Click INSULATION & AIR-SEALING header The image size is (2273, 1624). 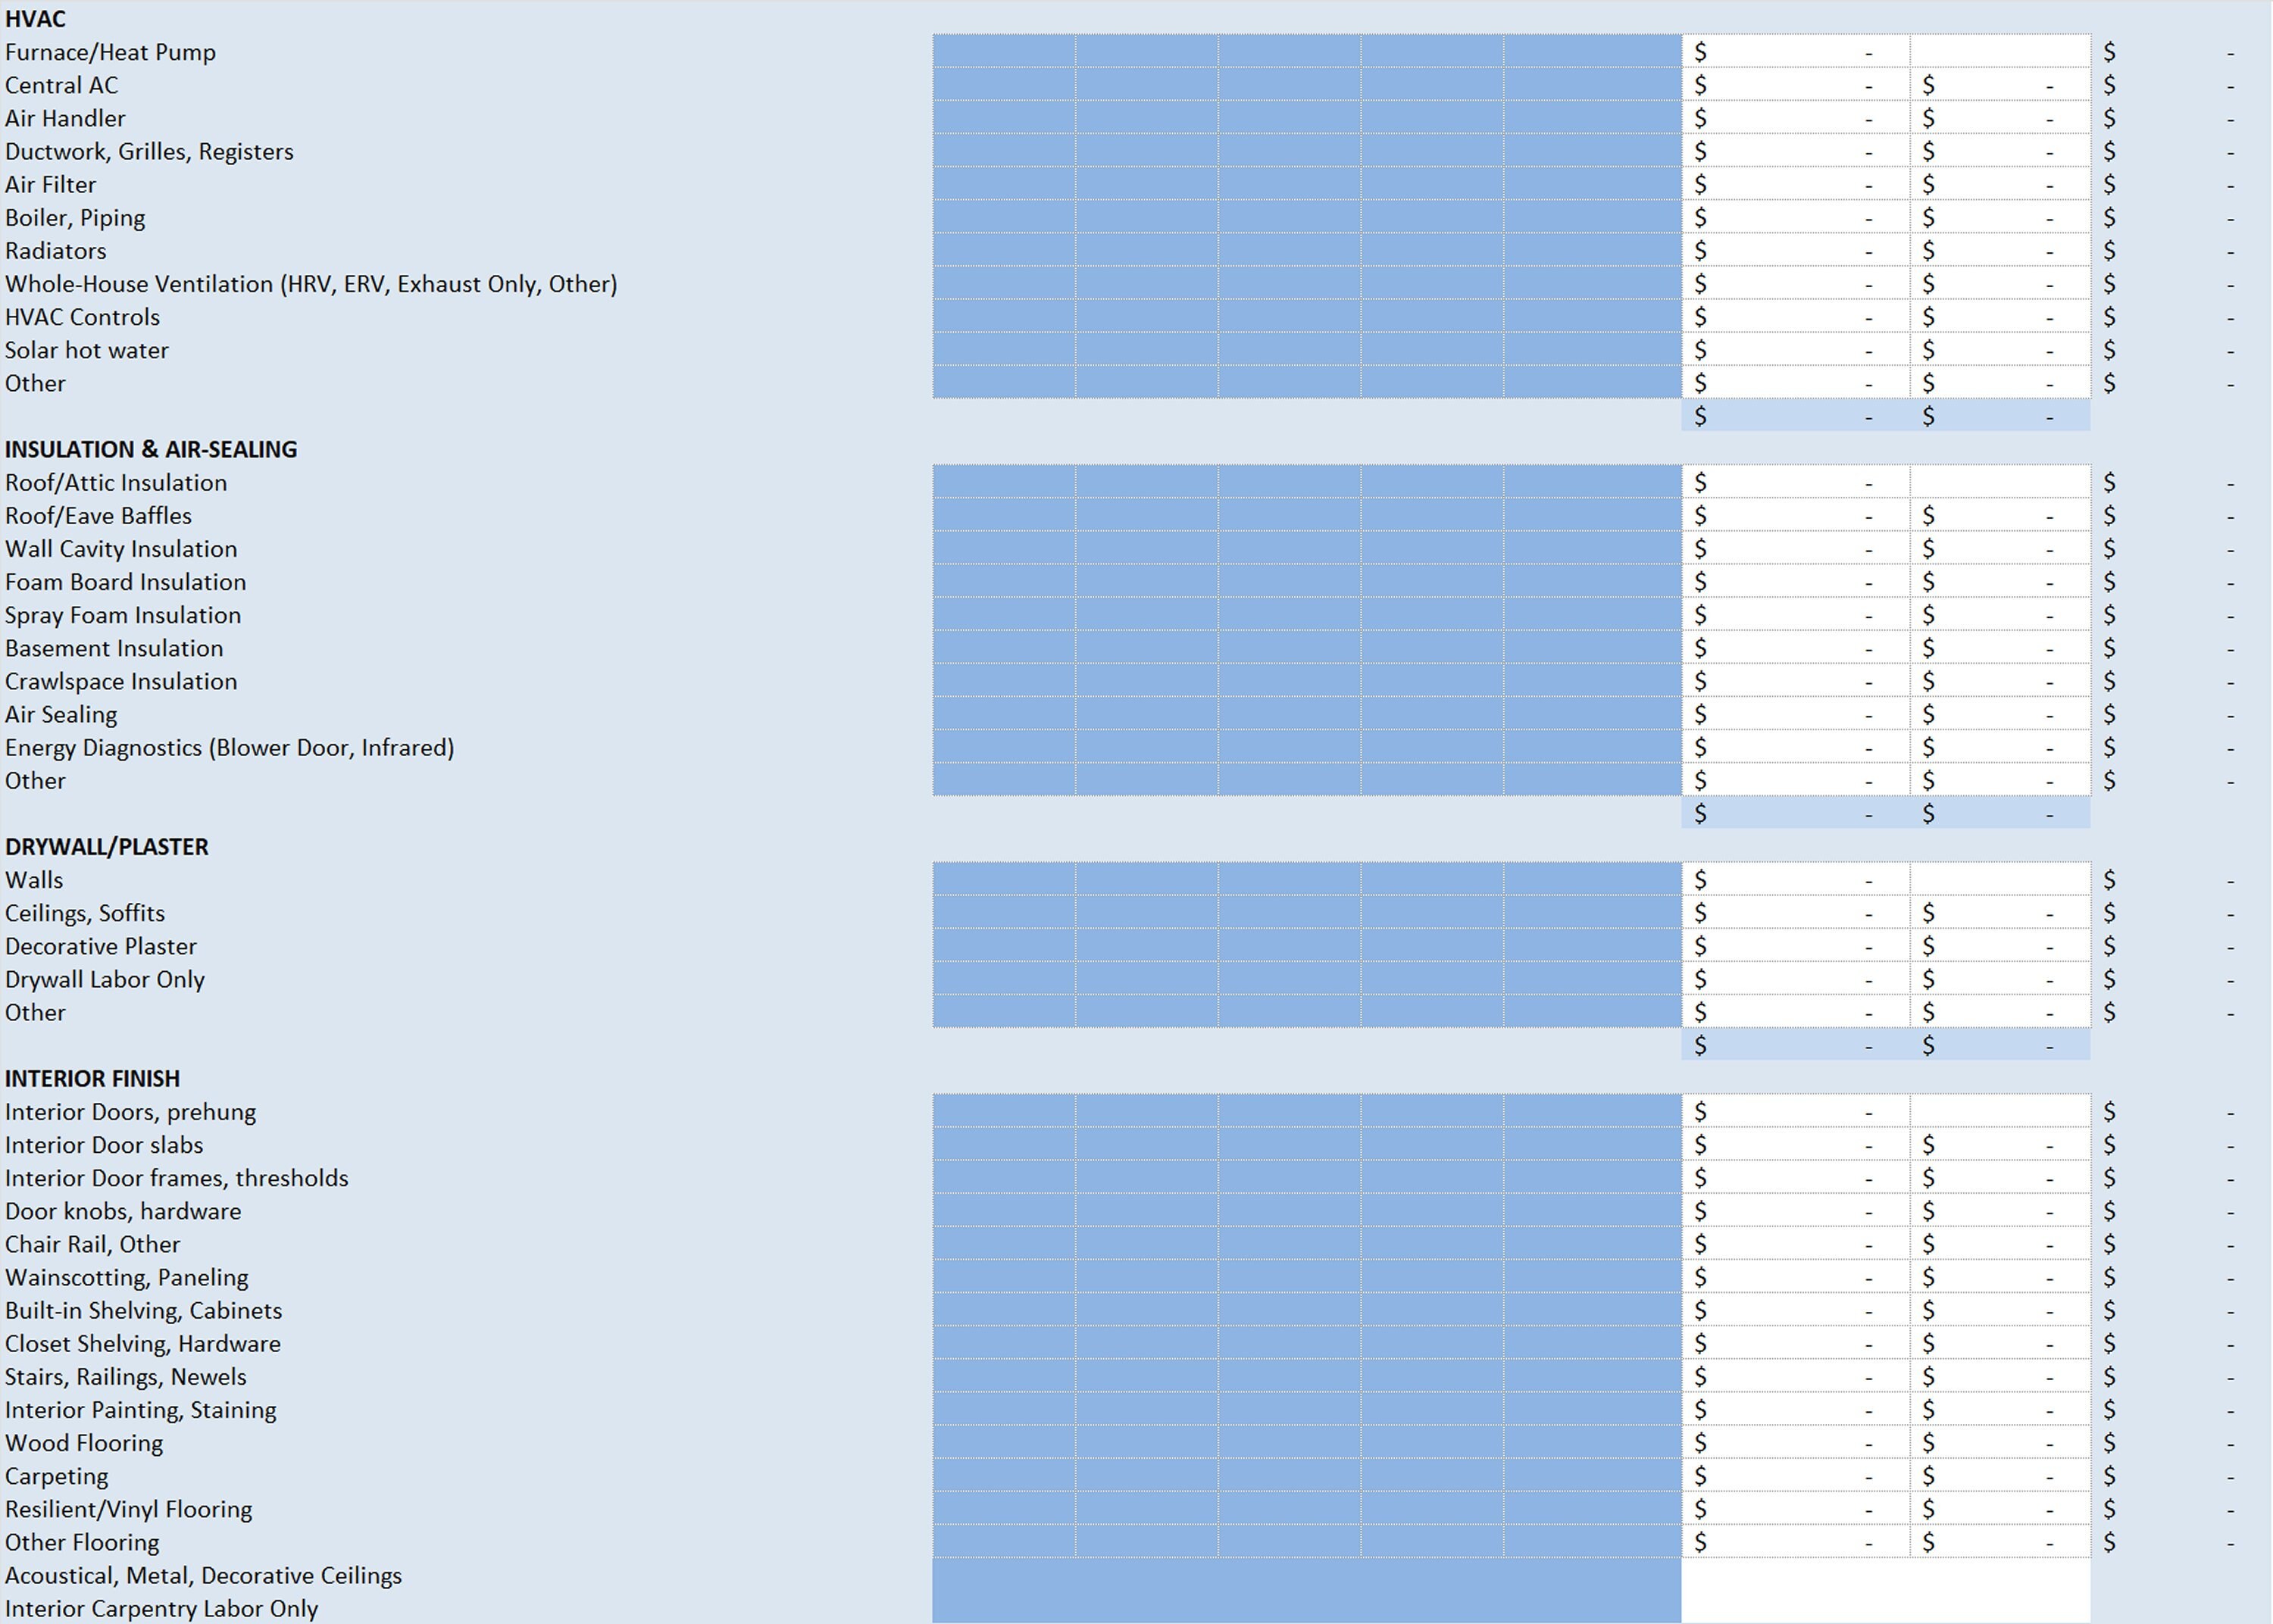(151, 449)
